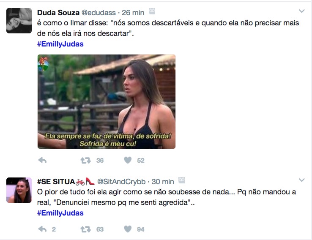This screenshot has width=312, height=240.
Task: Click Duda Souza's avatar picture
Action: tap(19, 21)
